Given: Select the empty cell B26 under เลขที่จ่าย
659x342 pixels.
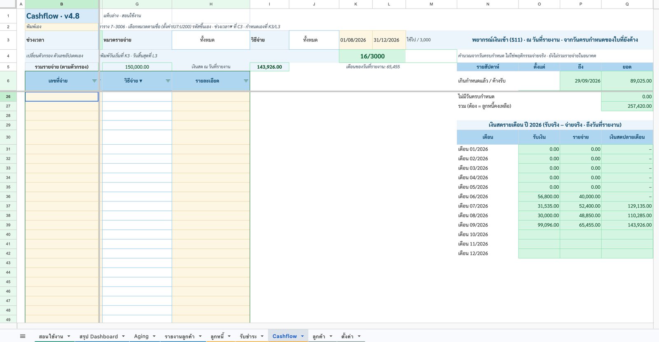Looking at the screenshot, I should click(62, 97).
